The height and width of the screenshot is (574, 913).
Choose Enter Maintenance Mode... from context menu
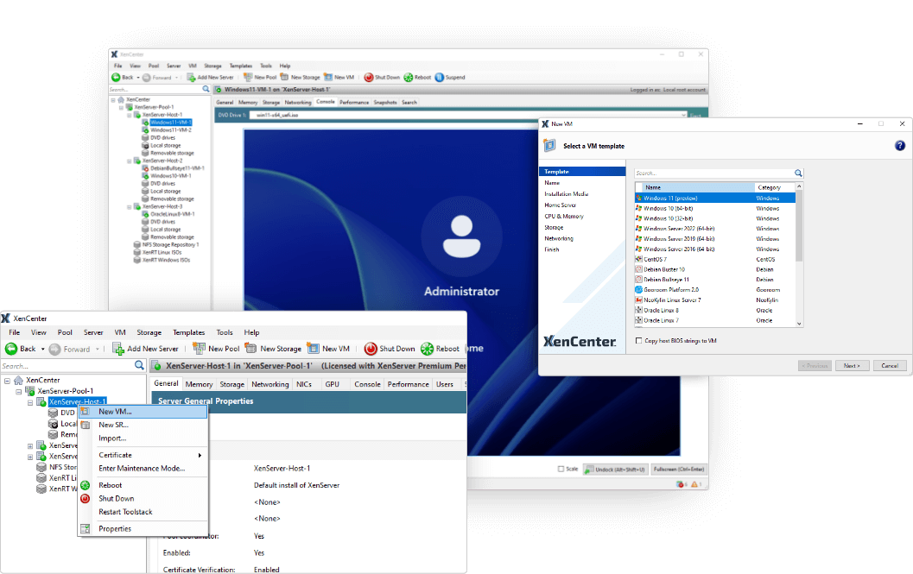pyautogui.click(x=143, y=469)
